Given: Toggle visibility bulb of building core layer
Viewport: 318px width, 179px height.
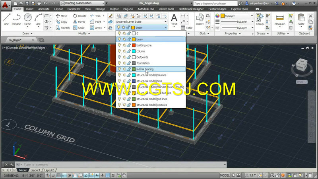Looking at the screenshot, I should pos(119,45).
